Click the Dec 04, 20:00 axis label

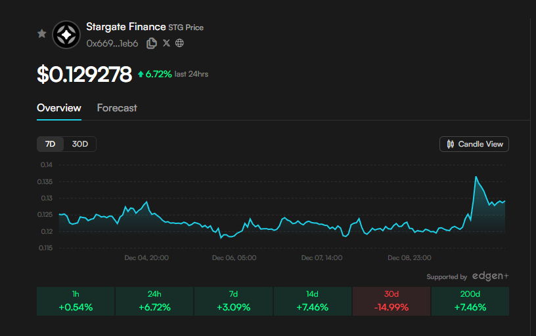click(146, 258)
